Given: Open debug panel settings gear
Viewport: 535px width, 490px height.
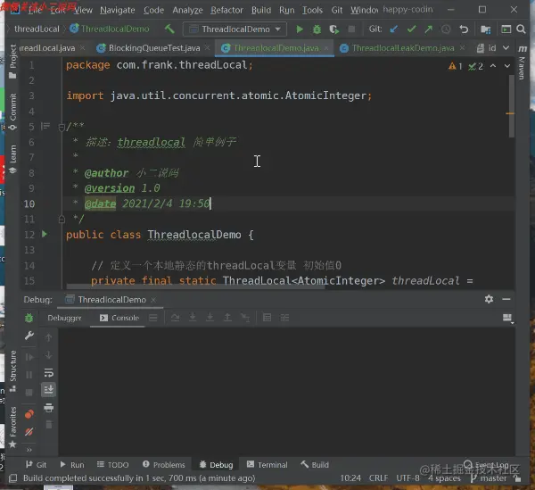Looking at the screenshot, I should click(x=489, y=299).
